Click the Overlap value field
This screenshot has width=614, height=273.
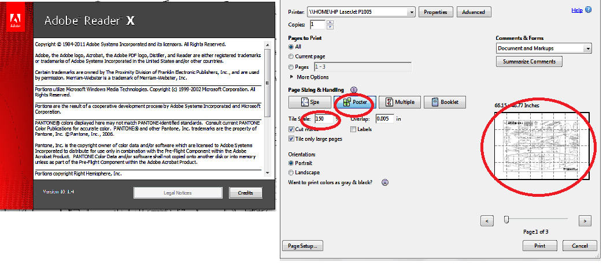pos(384,118)
